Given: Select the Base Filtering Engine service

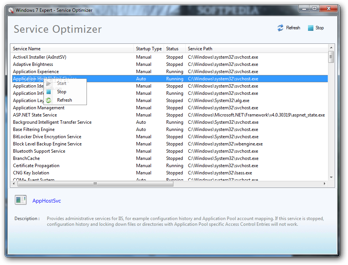Looking at the screenshot, I should [x=170, y=129].
